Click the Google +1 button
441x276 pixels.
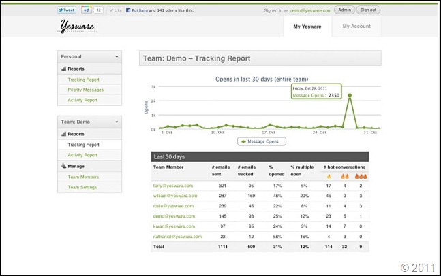click(87, 11)
